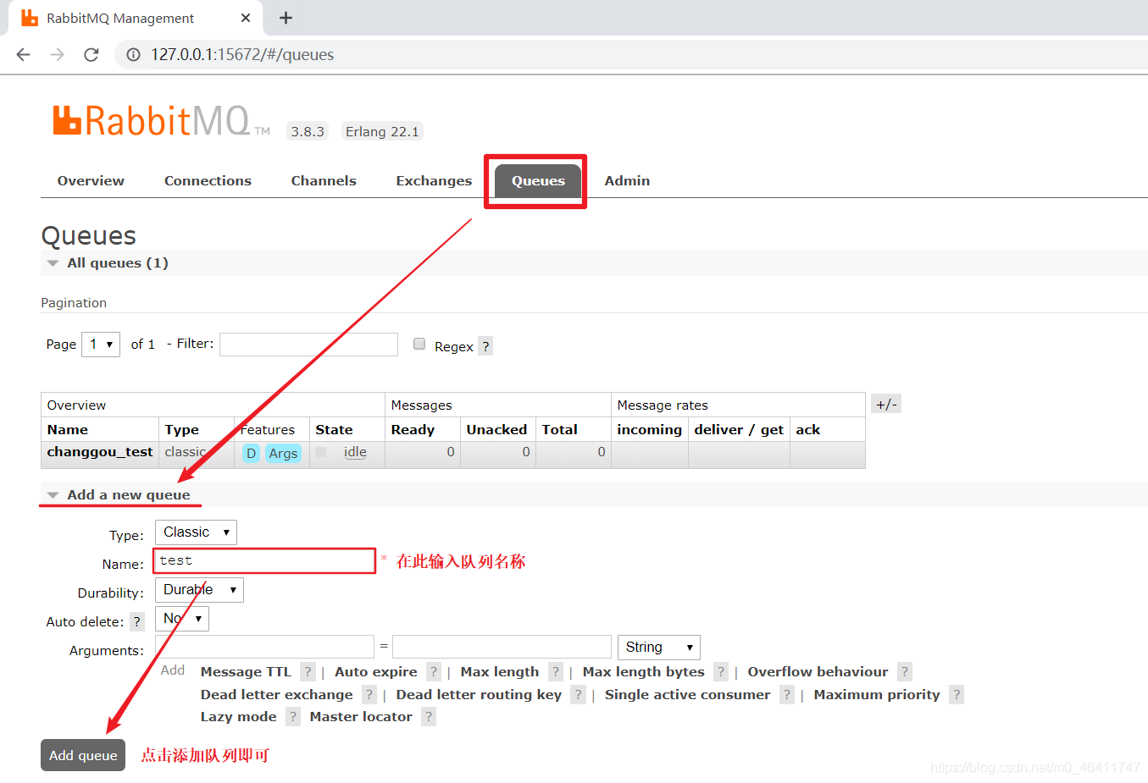The image size is (1148, 783).
Task: Open the Dead letter routing key help icon
Action: (578, 694)
